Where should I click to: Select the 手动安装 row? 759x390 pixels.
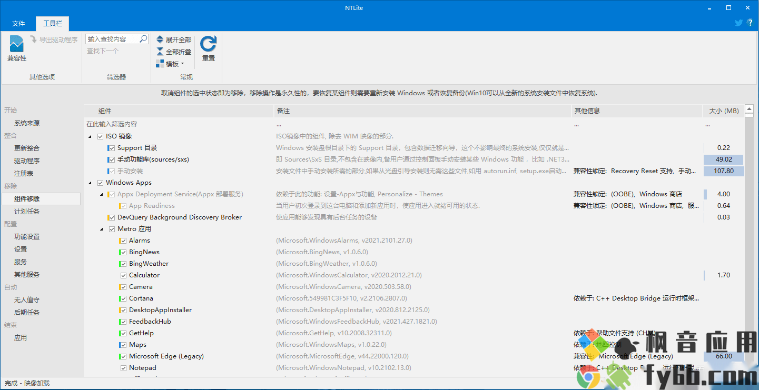coord(415,171)
